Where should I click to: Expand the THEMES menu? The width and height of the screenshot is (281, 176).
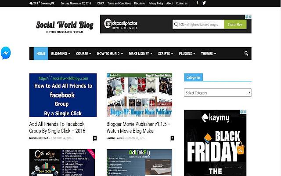209,54
